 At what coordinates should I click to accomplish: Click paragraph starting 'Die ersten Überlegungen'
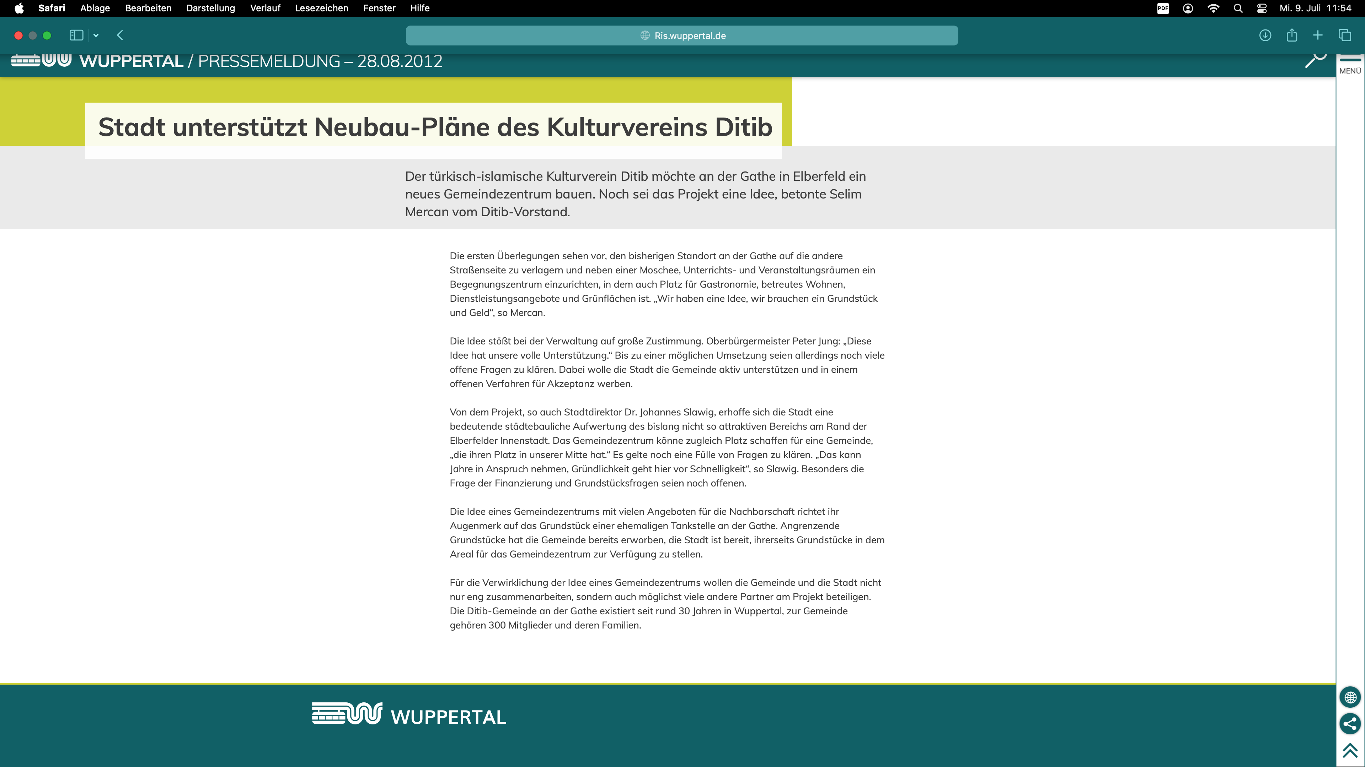(663, 284)
